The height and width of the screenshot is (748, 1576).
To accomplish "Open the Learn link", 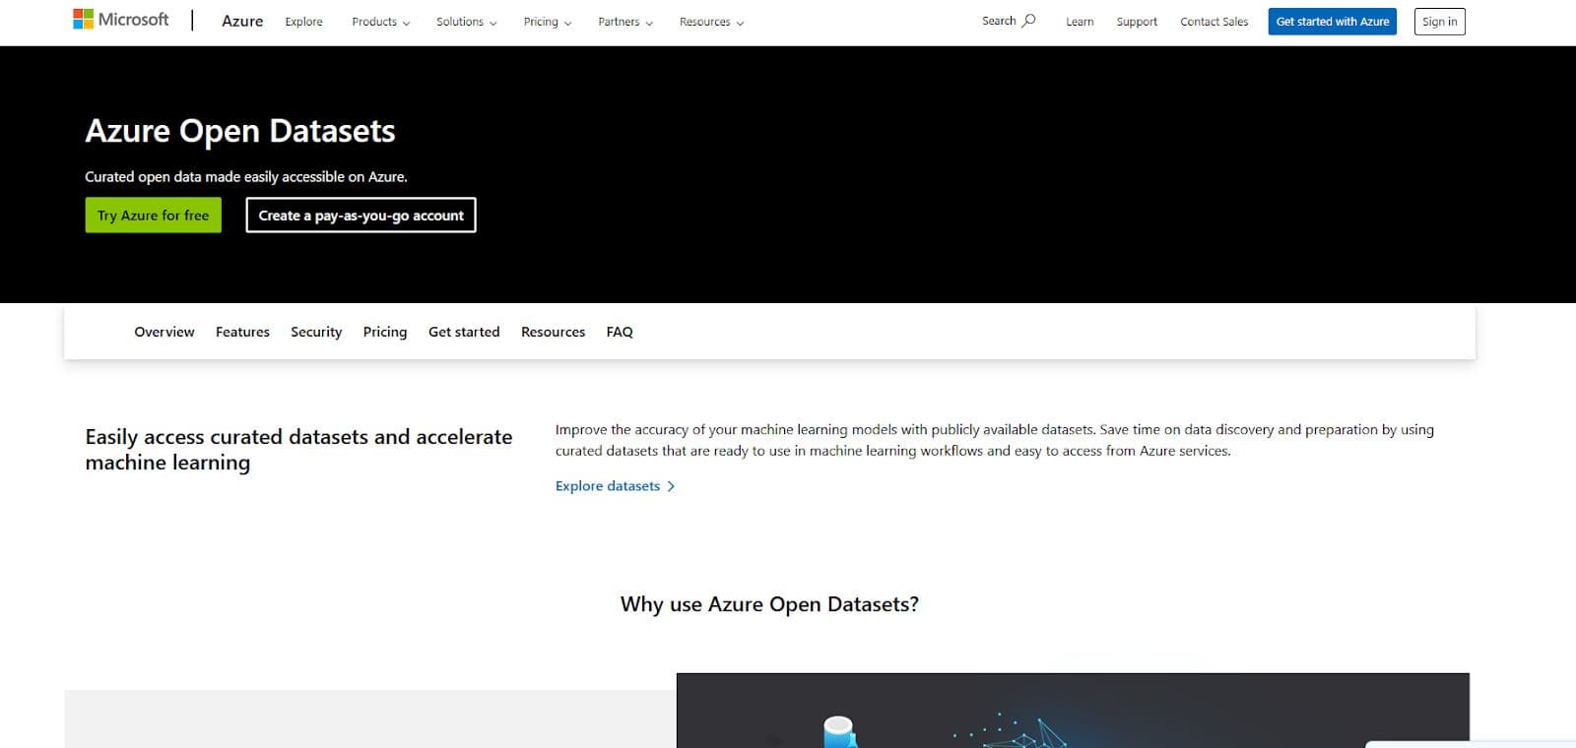I will point(1080,22).
